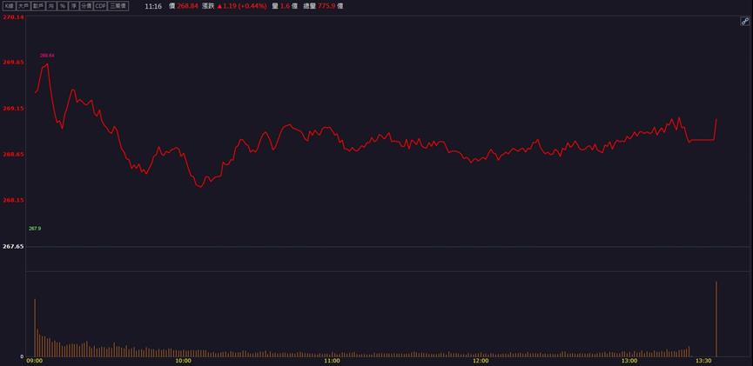The height and width of the screenshot is (366, 753).
Task: Click the total volume 775.9 value
Action: click(327, 6)
